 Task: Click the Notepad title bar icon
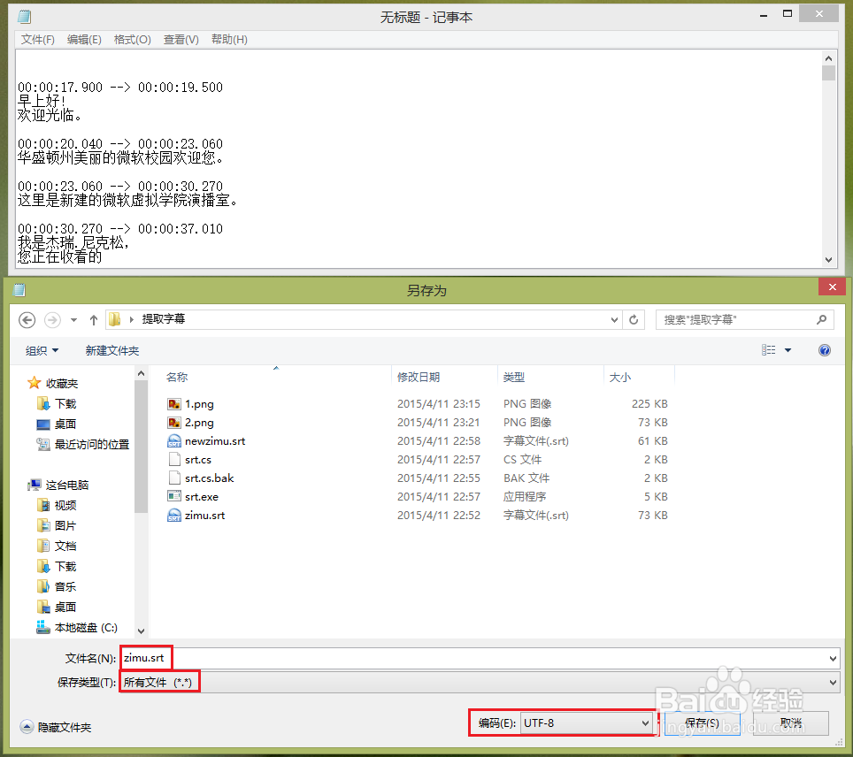[x=24, y=17]
